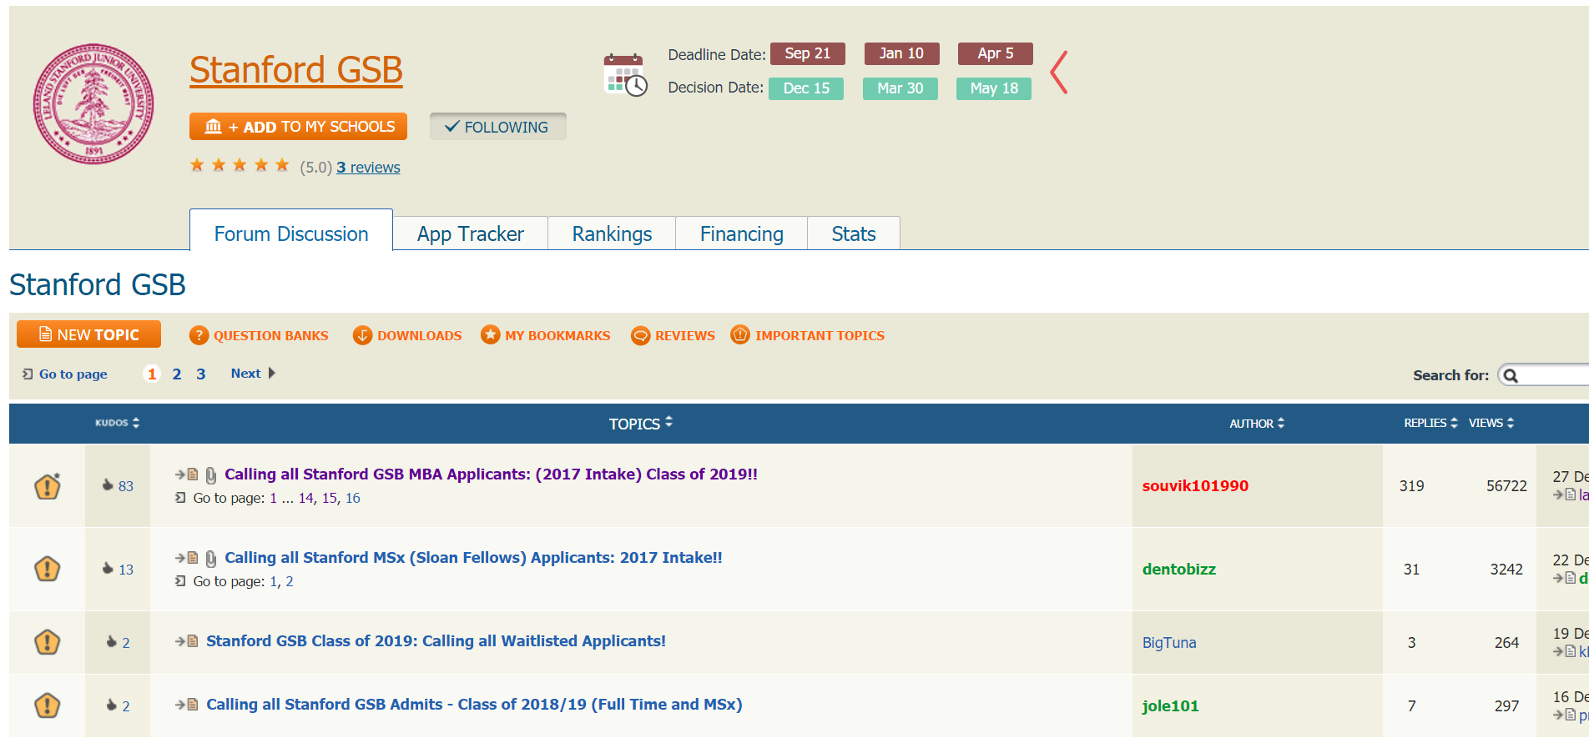Click the search magnifier icon
This screenshot has width=1589, height=738.
1511,375
